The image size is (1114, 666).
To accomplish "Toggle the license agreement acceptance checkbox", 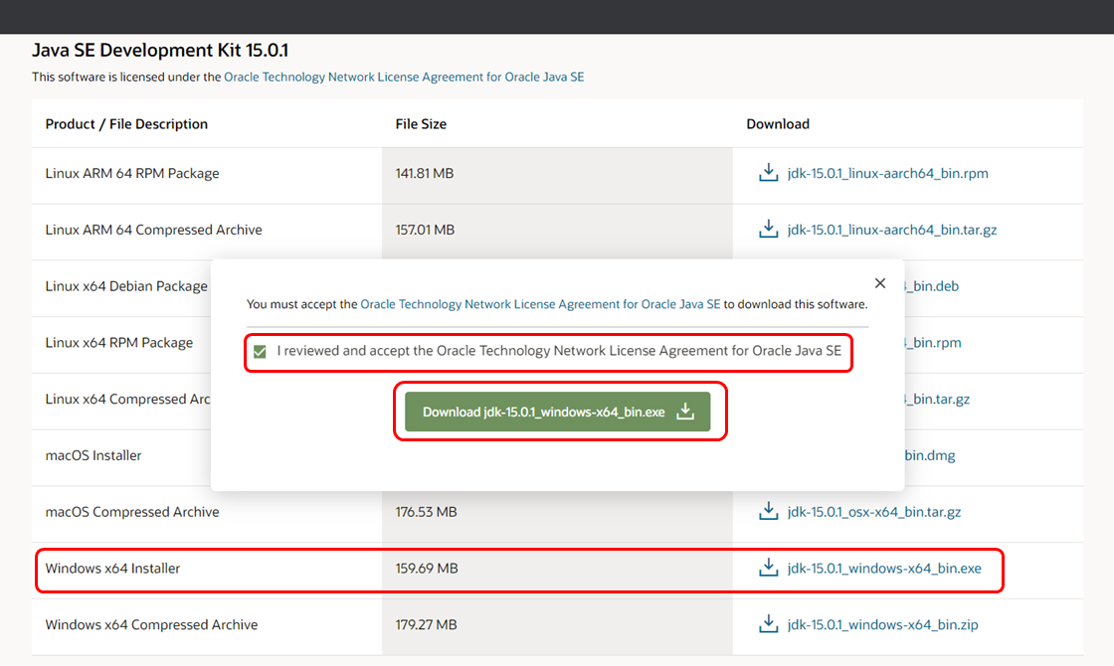I will point(260,352).
